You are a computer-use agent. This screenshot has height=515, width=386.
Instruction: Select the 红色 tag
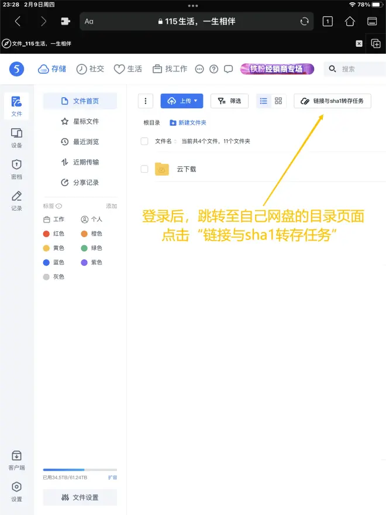(x=54, y=234)
